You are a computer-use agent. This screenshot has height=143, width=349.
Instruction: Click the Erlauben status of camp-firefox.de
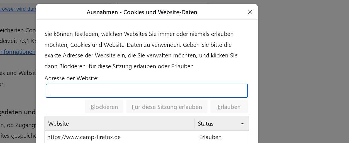210,137
